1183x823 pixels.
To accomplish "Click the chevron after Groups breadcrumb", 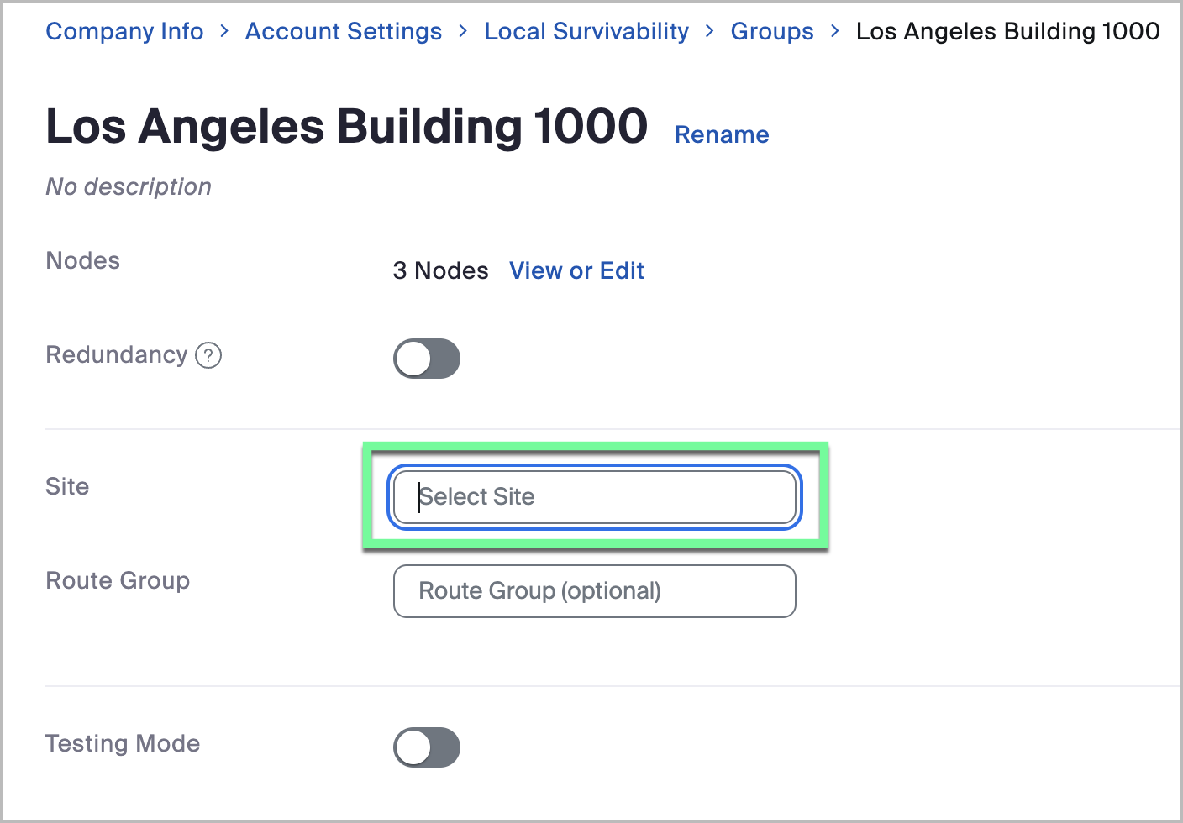I will (834, 31).
